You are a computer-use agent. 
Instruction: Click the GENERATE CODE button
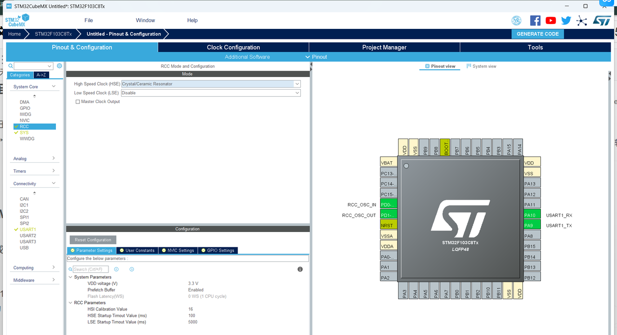537,34
